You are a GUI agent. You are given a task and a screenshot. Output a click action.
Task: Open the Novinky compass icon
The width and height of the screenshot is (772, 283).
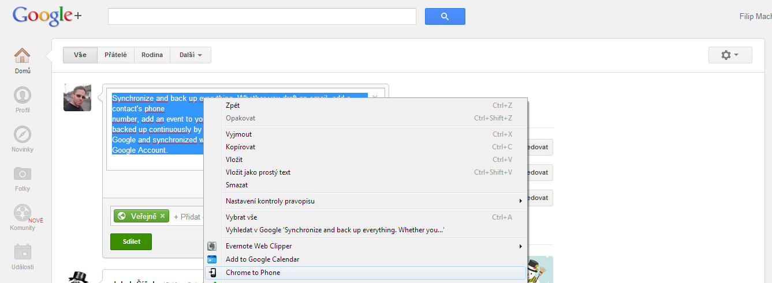pos(23,134)
